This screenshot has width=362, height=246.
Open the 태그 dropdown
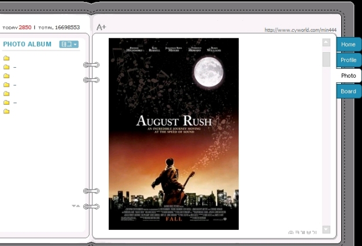[x=69, y=44]
